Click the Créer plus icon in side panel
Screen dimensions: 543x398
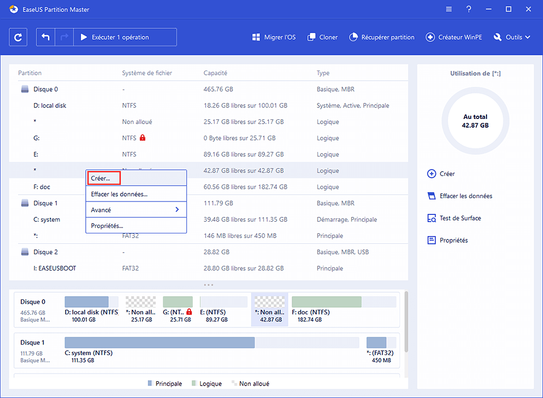[x=432, y=174]
